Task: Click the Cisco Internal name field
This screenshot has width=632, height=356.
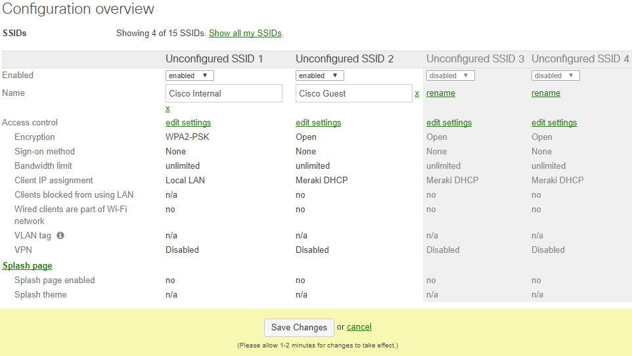Action: coord(224,93)
